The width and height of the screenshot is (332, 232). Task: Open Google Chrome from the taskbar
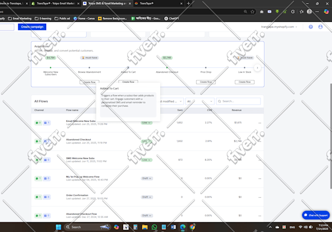(192, 227)
